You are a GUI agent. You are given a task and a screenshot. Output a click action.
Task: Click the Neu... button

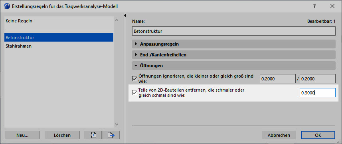click(x=22, y=135)
